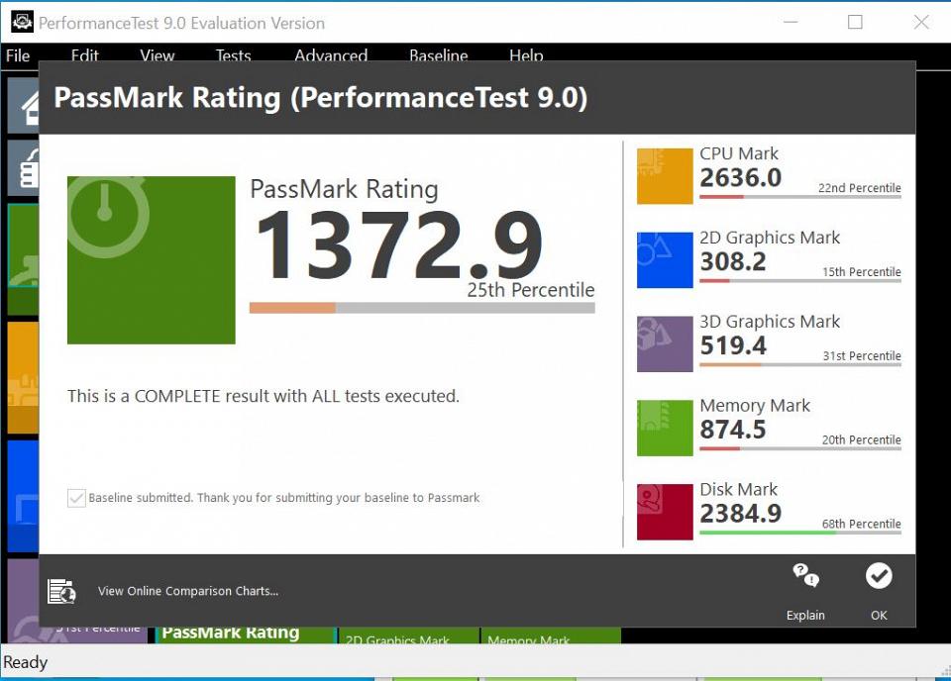The image size is (951, 681).
Task: Select the purple 3D graphics sidebar tile
Action: (24, 600)
